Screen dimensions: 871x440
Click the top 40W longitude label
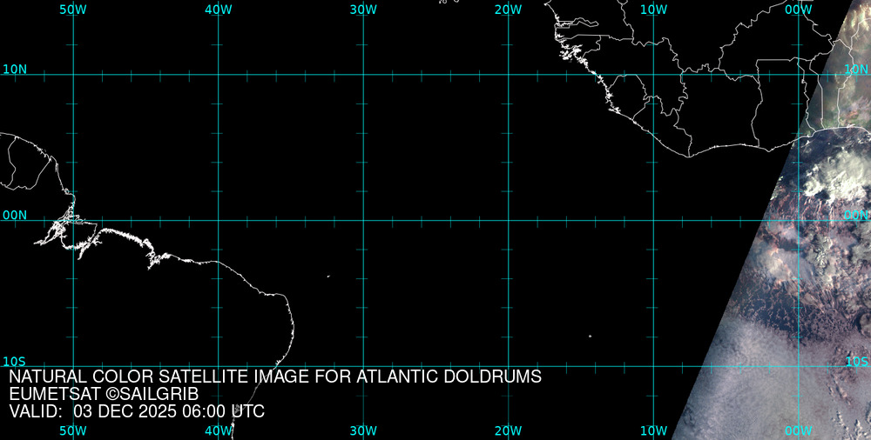[x=218, y=9]
